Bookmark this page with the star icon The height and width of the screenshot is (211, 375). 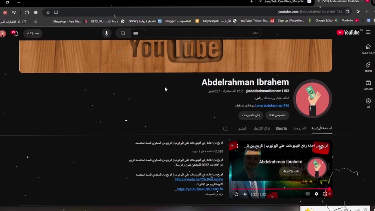coord(48,12)
